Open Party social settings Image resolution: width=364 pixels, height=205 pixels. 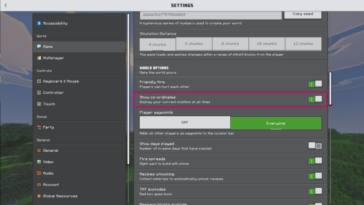click(x=79, y=127)
